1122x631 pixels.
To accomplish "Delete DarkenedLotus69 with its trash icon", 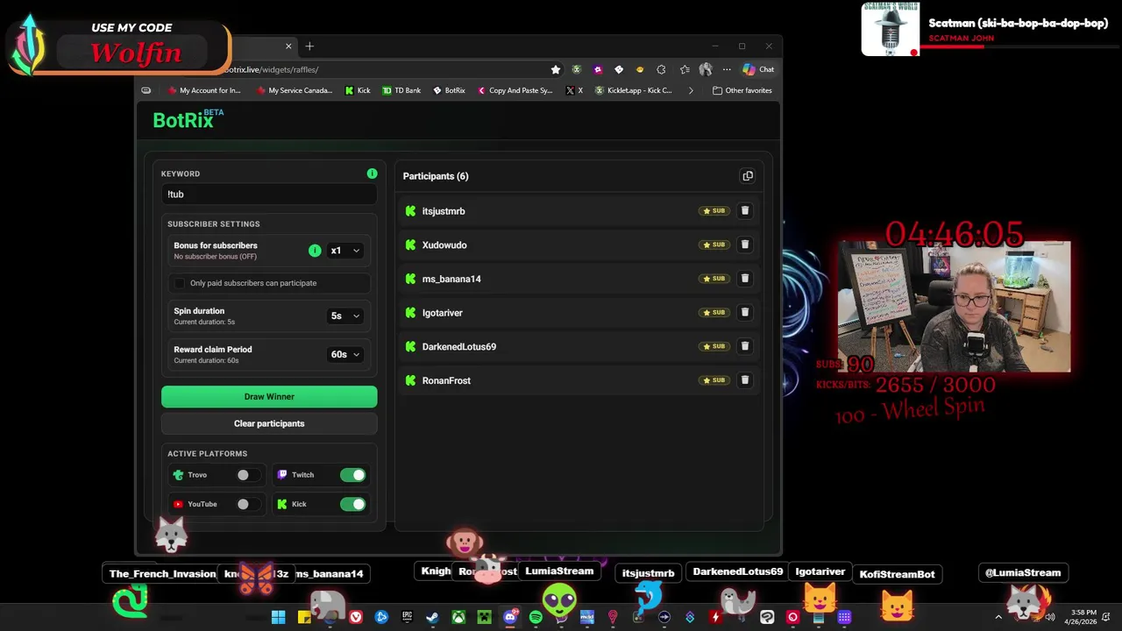I will tap(745, 346).
